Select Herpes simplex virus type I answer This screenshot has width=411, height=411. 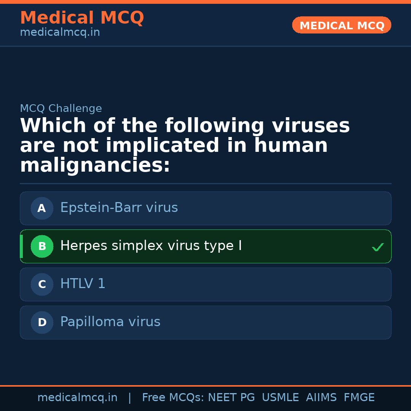(151, 246)
